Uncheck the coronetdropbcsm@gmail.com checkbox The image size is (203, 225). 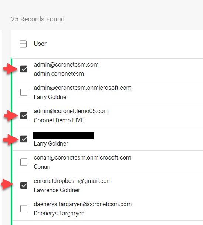coord(24,185)
